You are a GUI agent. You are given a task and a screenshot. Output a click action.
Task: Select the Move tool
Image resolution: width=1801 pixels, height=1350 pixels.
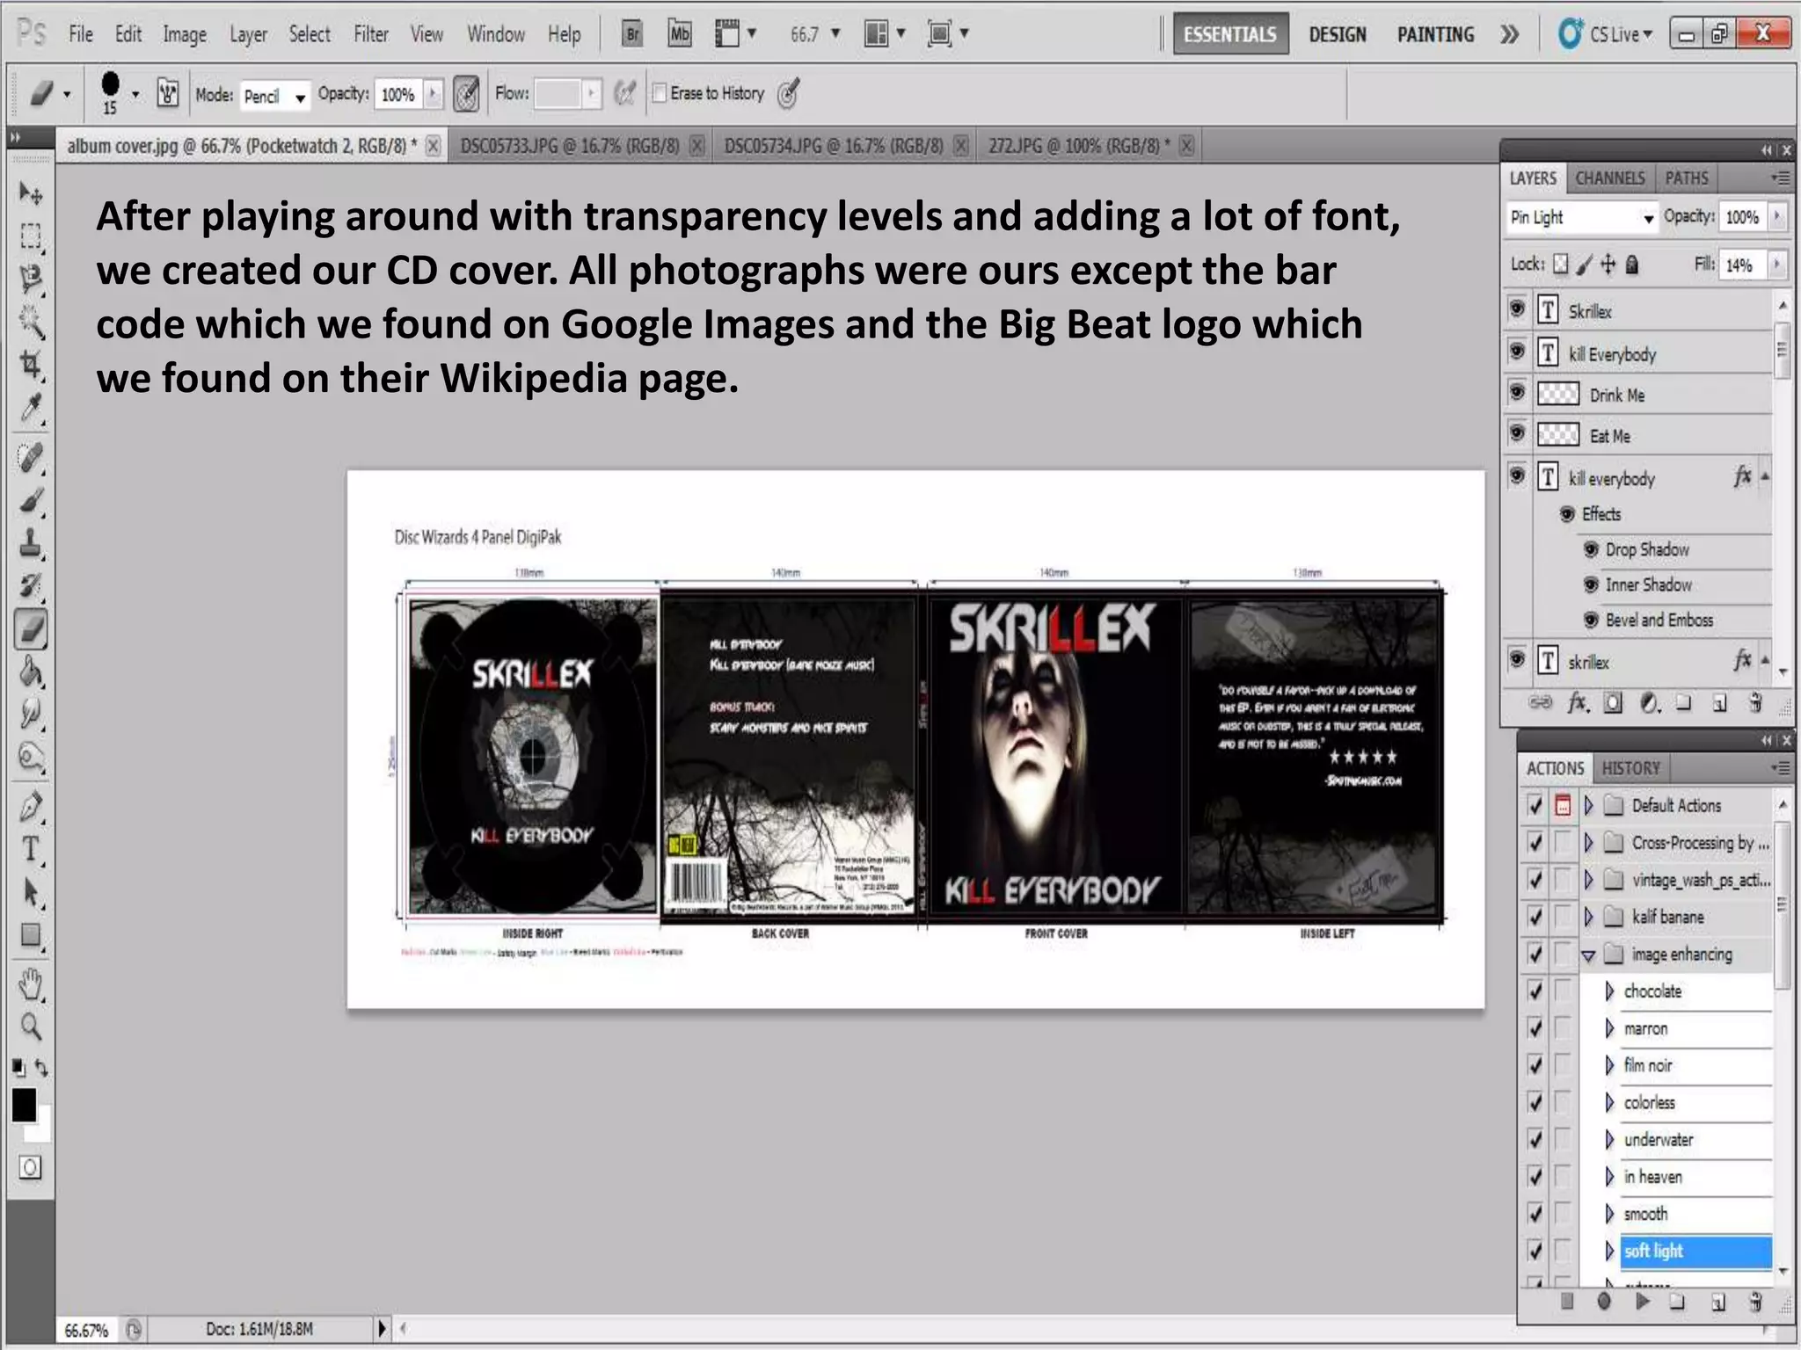tap(31, 192)
